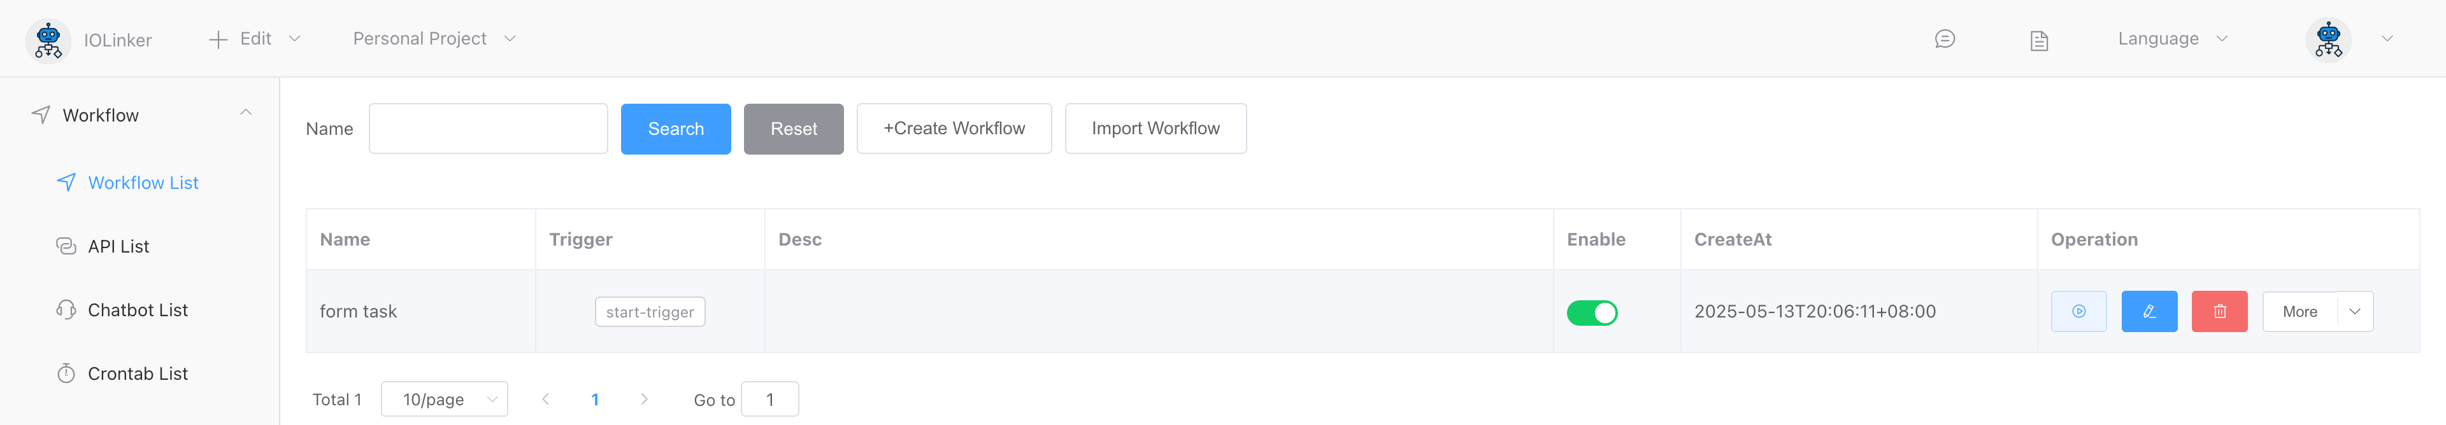Screen dimensions: 2446x425
Task: Go to previous page arrow
Action: point(546,400)
